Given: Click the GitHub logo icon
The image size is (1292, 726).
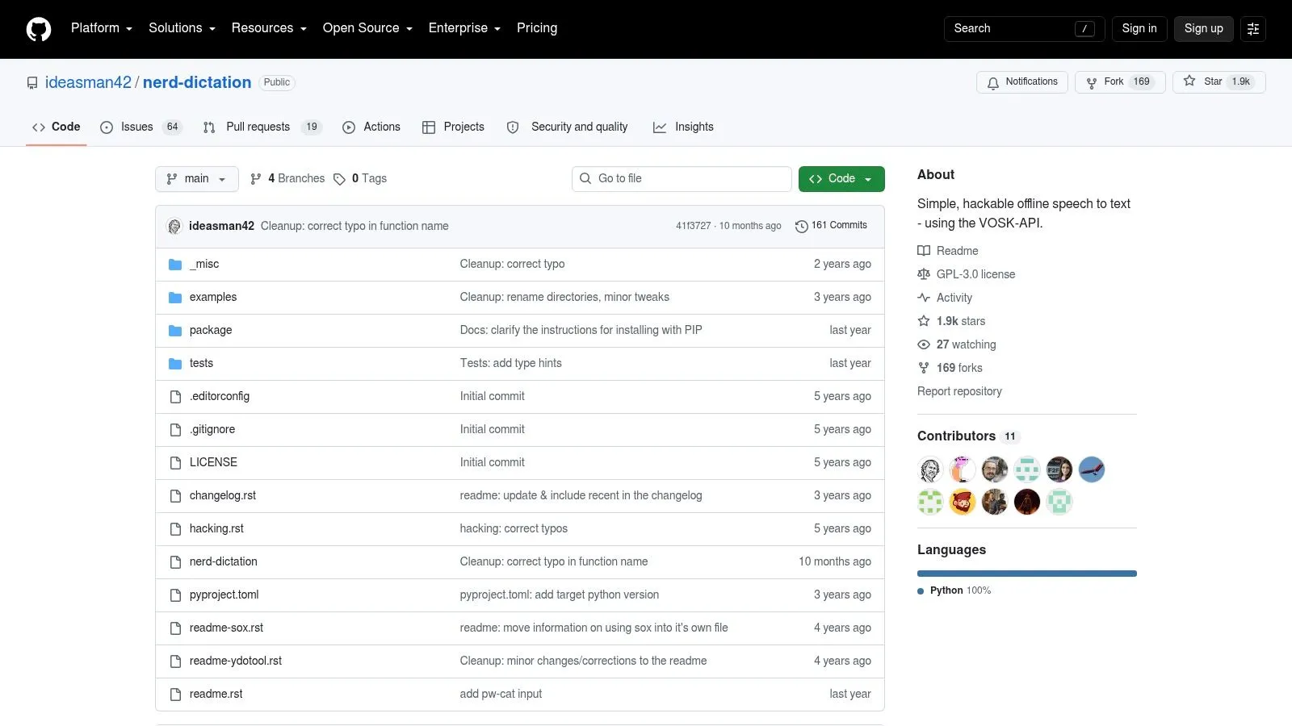Looking at the screenshot, I should [38, 29].
